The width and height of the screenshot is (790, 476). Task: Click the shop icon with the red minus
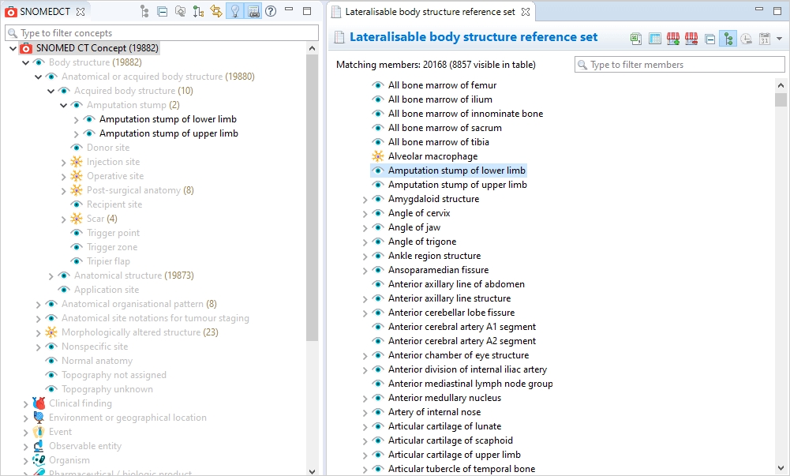coord(691,39)
